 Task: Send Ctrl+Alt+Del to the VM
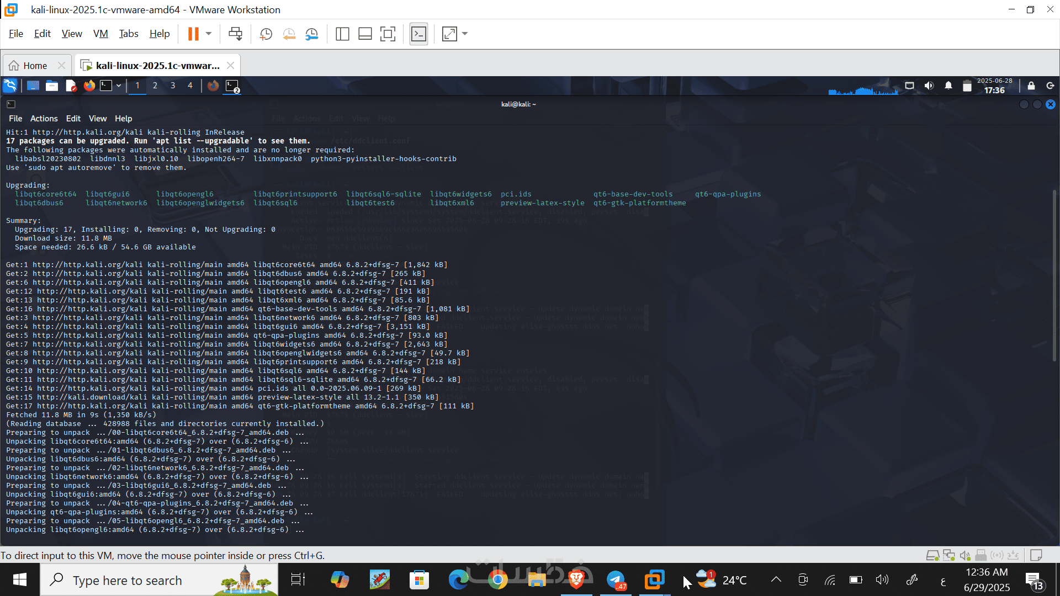point(235,34)
